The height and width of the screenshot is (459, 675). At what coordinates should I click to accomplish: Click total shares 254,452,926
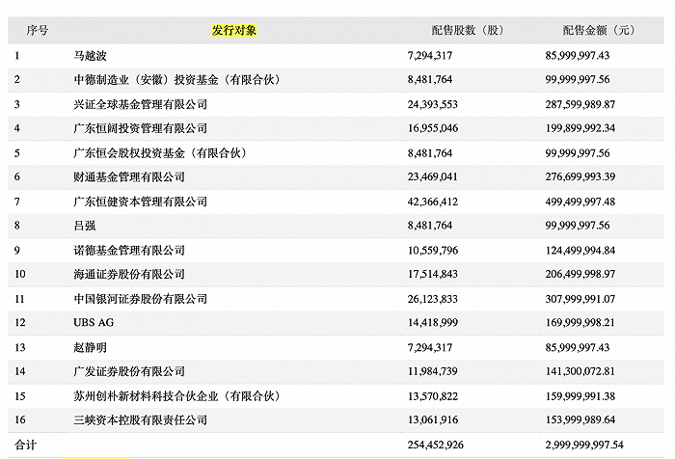coord(436,445)
